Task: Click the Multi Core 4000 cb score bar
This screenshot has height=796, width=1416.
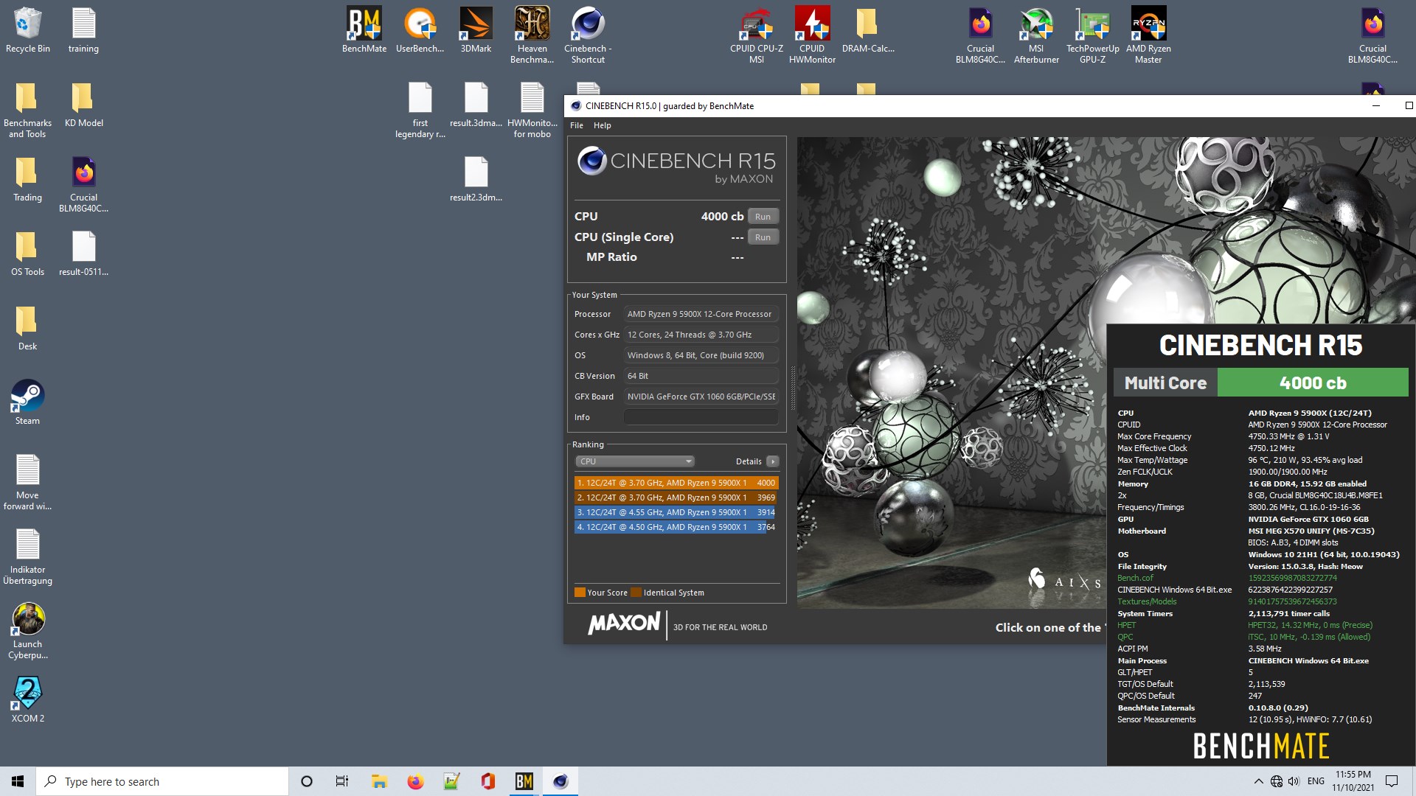Action: point(1261,383)
